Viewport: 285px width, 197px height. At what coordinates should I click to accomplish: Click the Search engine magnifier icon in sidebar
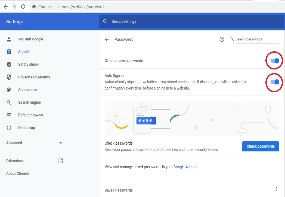point(9,102)
